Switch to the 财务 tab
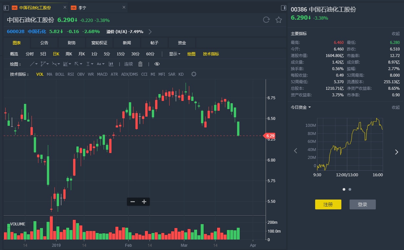The image size is (404, 250). coord(72,43)
